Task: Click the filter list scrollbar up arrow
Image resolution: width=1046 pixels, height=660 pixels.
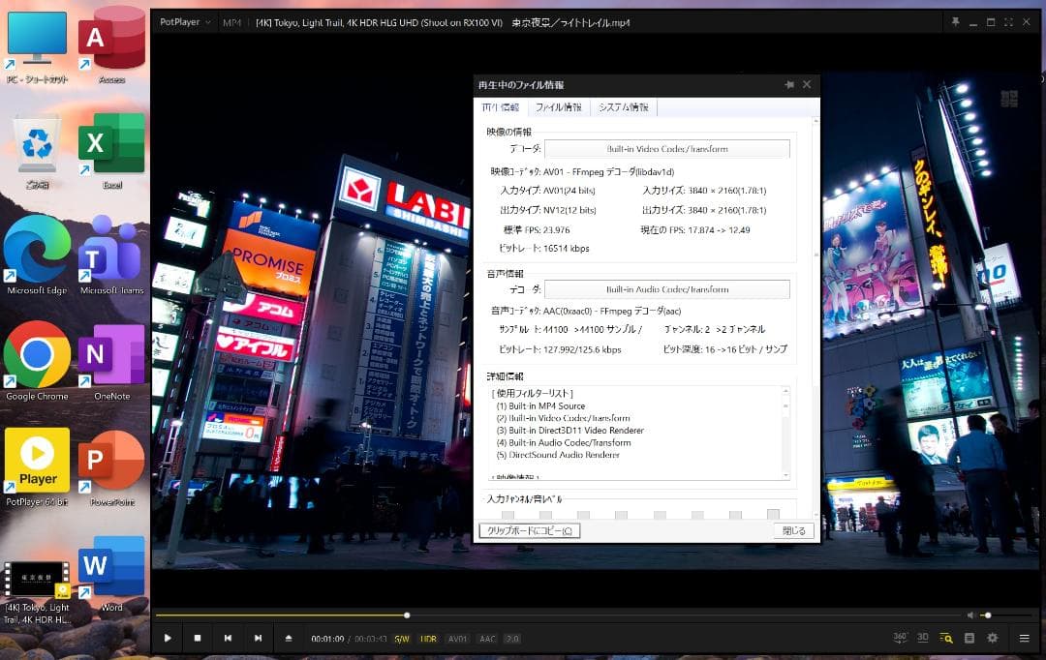Action: tap(785, 391)
